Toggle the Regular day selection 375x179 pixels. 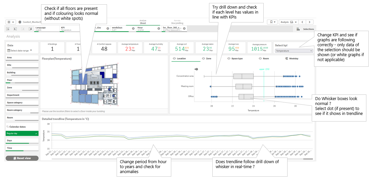point(22,133)
